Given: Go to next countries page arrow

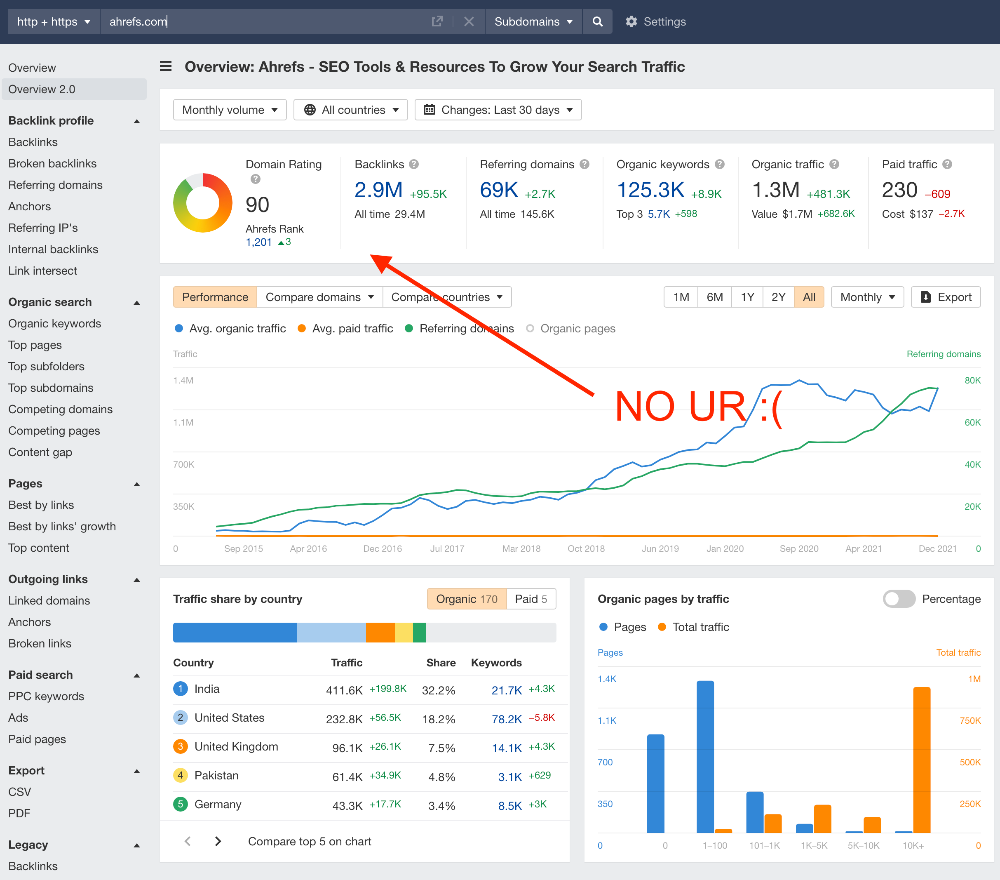Looking at the screenshot, I should coord(218,841).
